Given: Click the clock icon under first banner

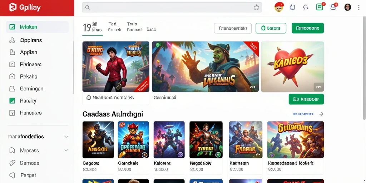Looking at the screenshot, I should click(x=89, y=98).
